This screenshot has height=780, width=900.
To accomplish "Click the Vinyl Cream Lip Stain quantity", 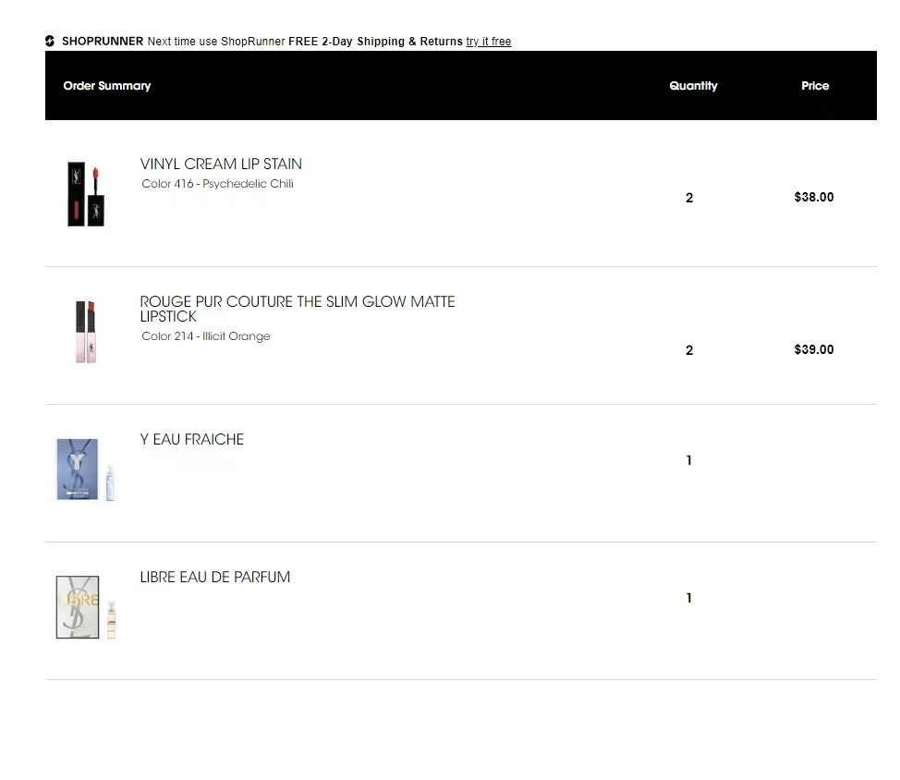I will [689, 198].
